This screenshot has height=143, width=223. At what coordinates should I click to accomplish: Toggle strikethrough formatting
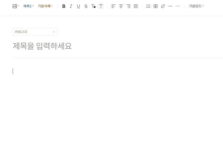tap(86, 6)
